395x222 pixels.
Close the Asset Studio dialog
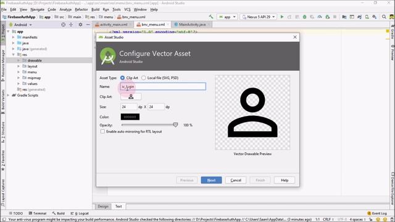(x=295, y=37)
